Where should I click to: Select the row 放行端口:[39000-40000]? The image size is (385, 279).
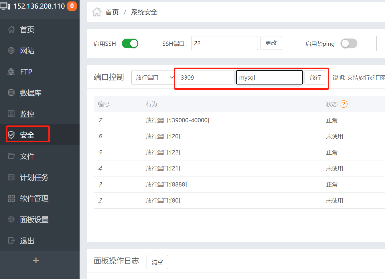[x=239, y=120]
